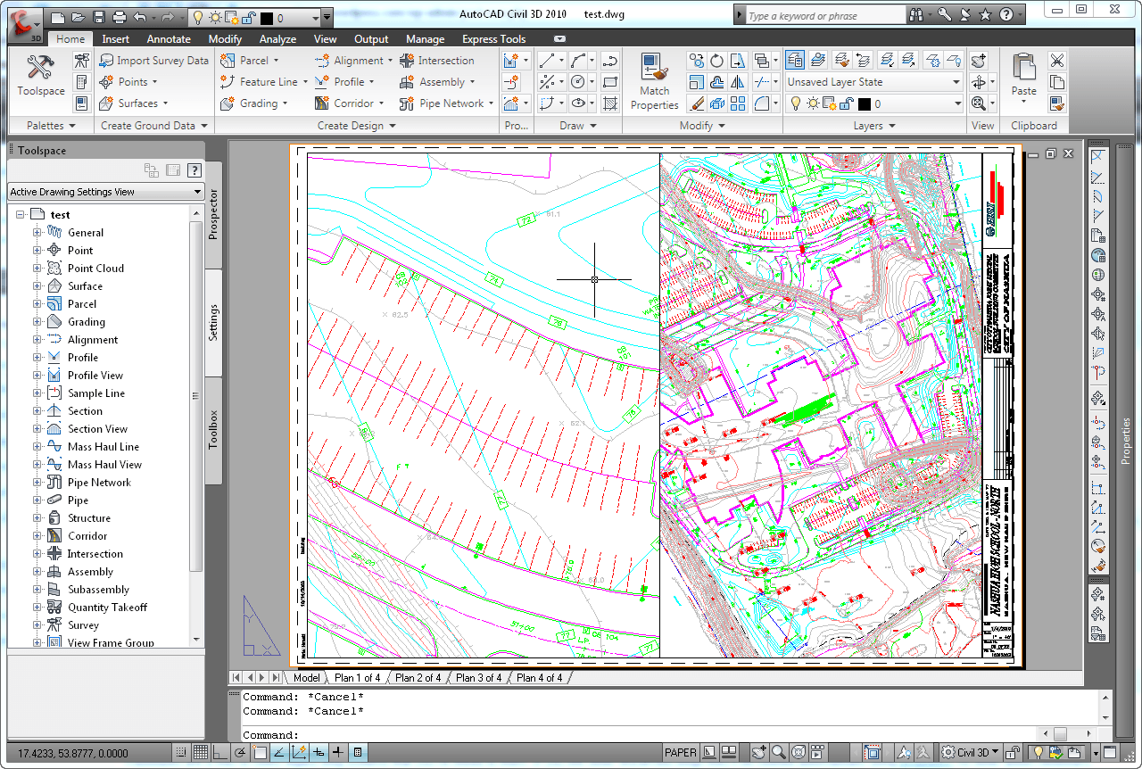This screenshot has width=1142, height=769.
Task: Toggle Grid display in status bar
Action: tap(201, 752)
